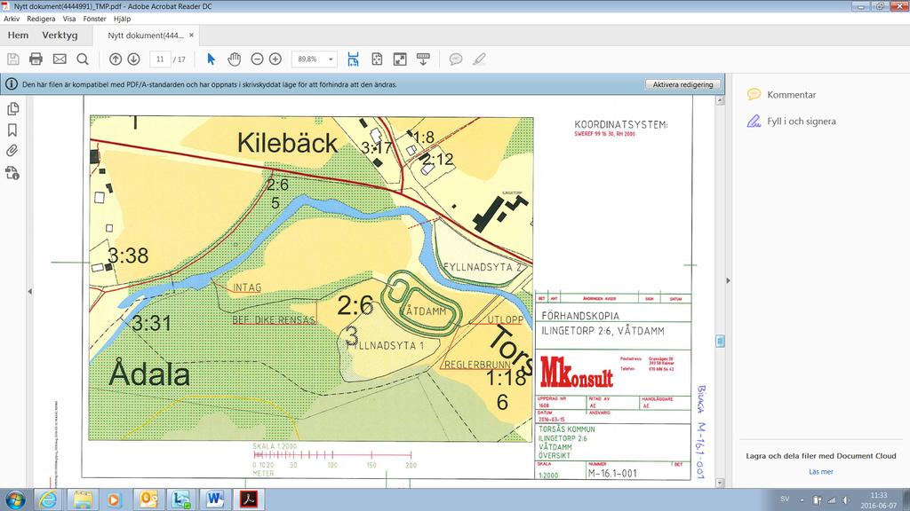Click fit one full page icon
This screenshot has height=511, width=910.
coord(377,59)
